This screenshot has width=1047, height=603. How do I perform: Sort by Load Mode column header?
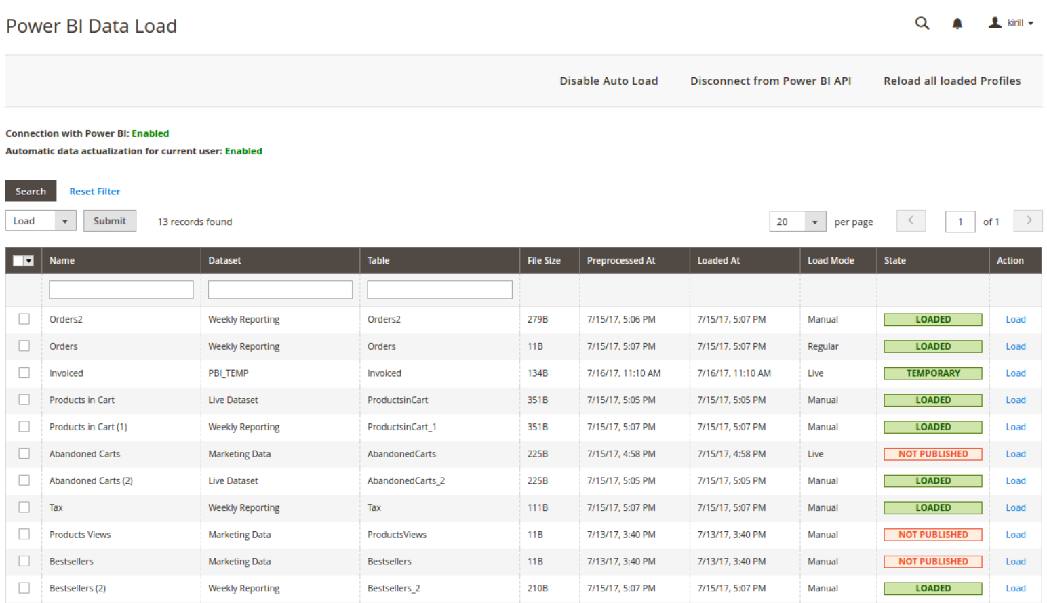tap(831, 260)
